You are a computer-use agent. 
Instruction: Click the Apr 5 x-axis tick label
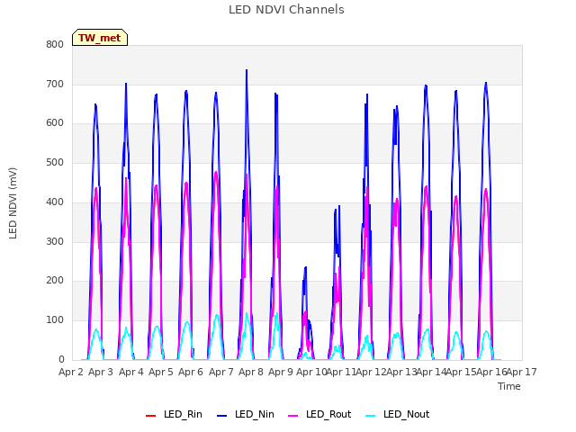(x=161, y=372)
